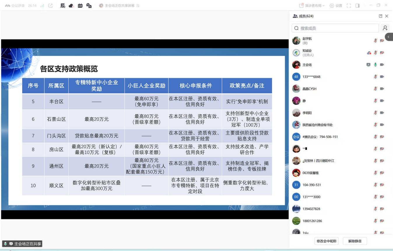Viewport: 393px width, 251px height.
Task: Open 设置 settings
Action: pos(336,6)
